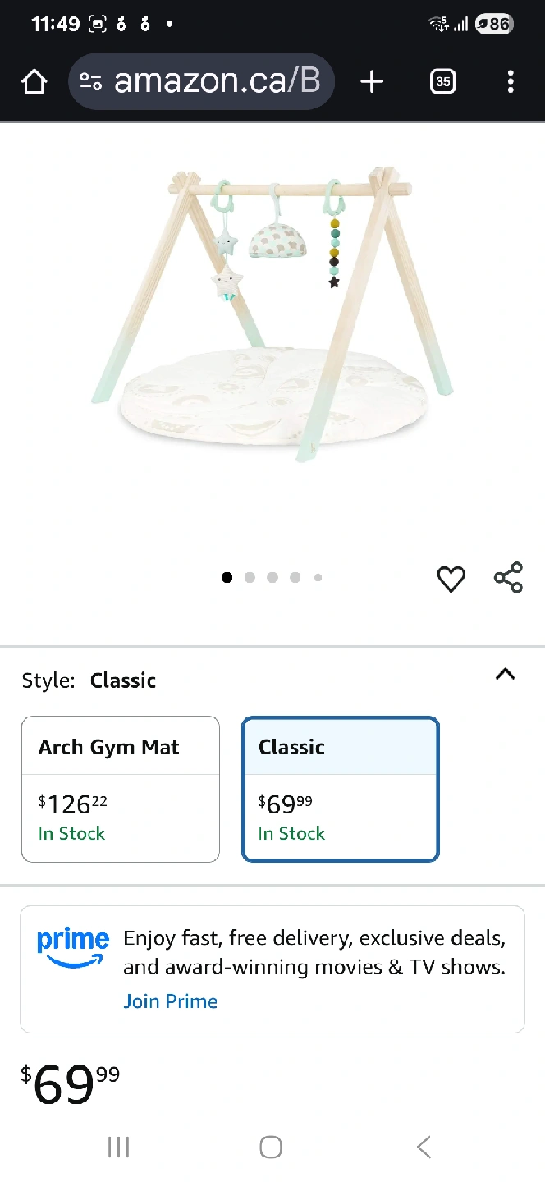
Task: Open a new tab with plus icon
Action: (372, 81)
